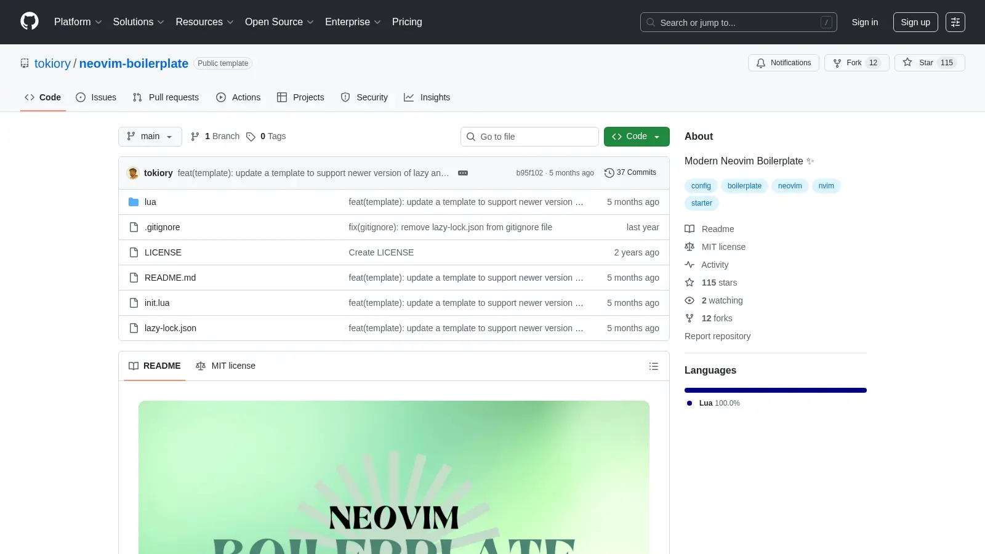Click the eye icon beside 2 watching

(x=689, y=300)
